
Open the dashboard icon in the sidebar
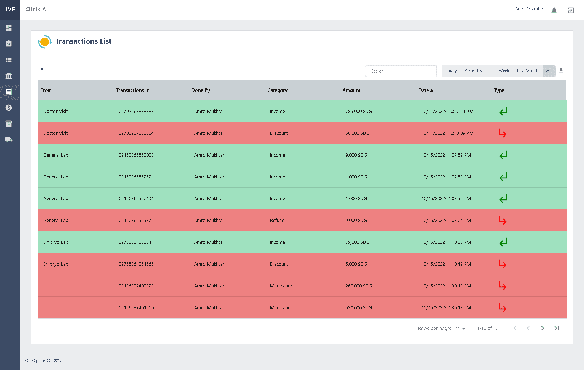(9, 28)
